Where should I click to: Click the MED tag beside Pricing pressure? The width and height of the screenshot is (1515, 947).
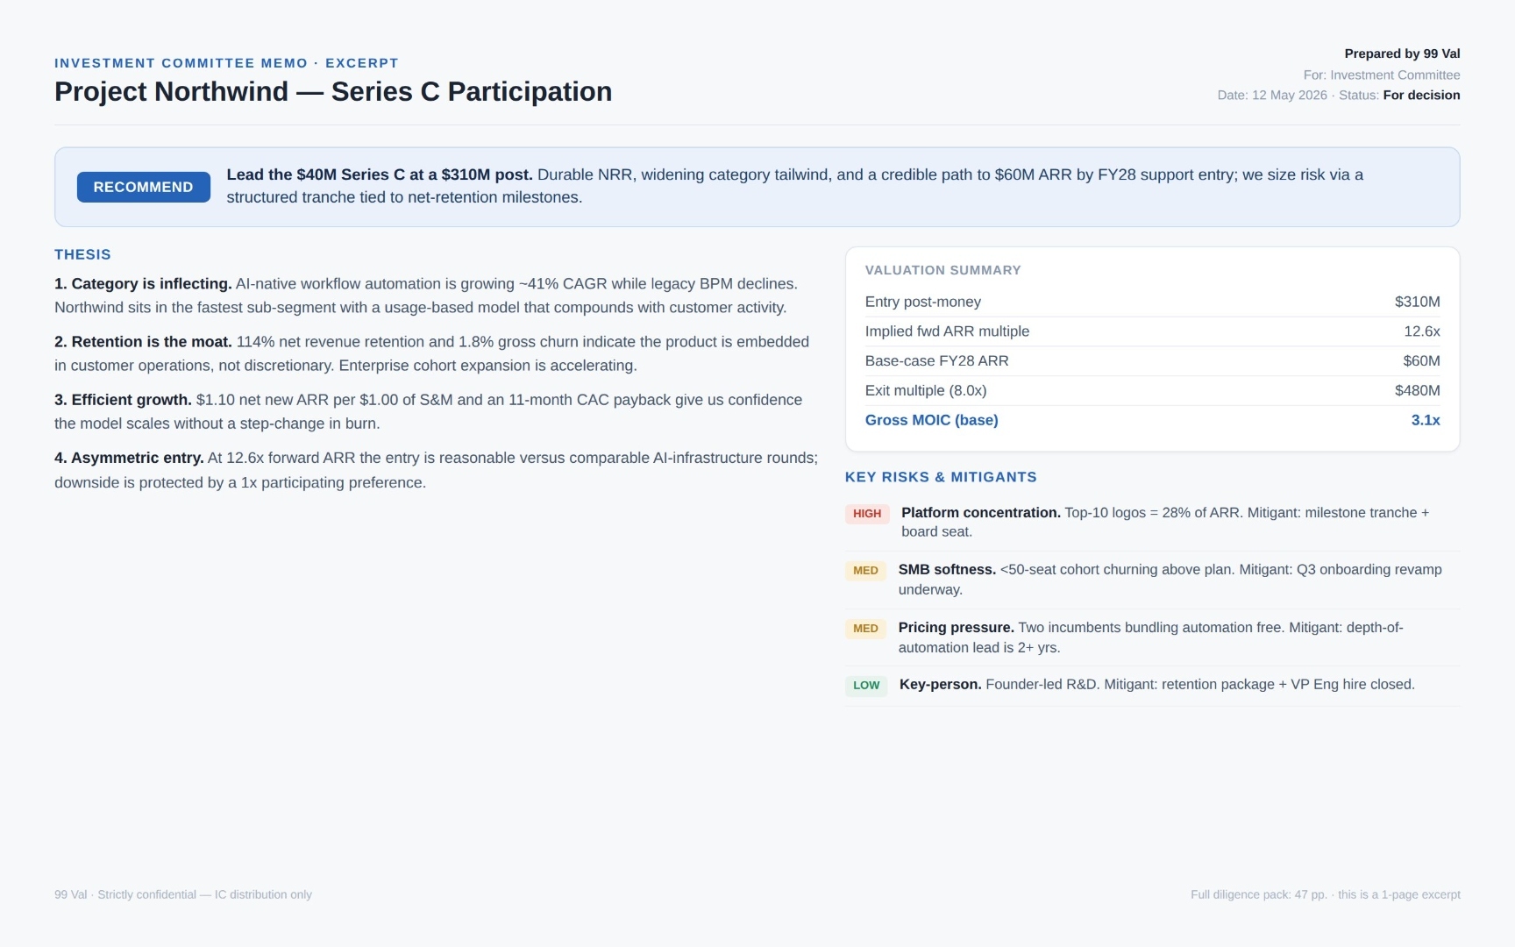pos(865,629)
